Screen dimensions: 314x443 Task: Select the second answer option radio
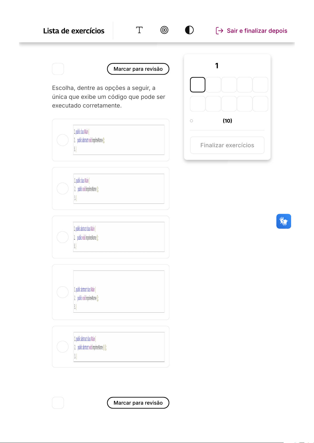(x=63, y=189)
